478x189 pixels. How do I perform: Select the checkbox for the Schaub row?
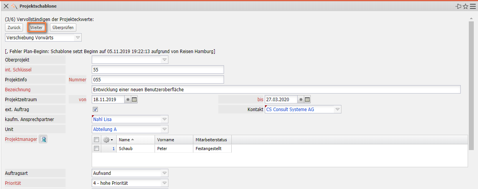tap(97, 149)
